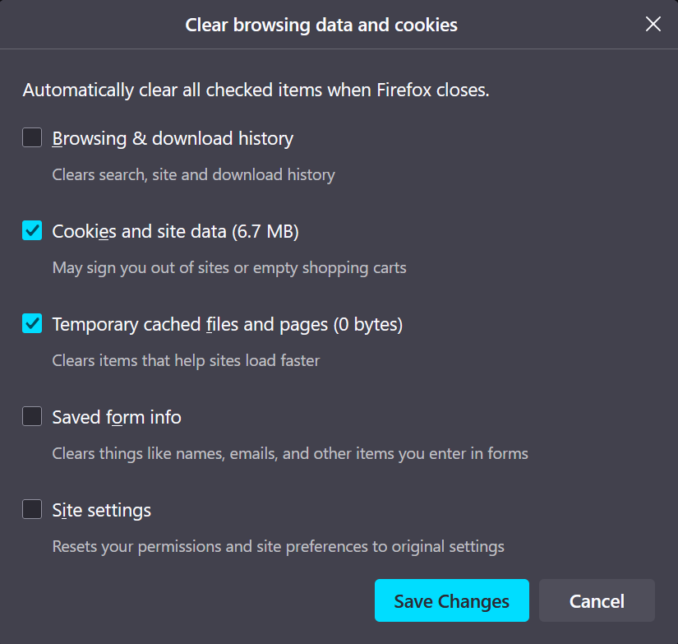
Task: Click the "Cookies and site data (6.7 MB)" label
Action: (175, 232)
